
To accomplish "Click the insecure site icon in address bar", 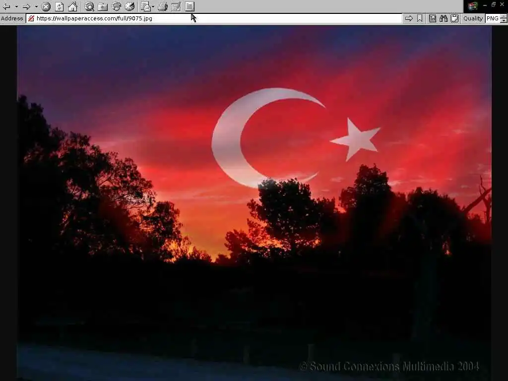I will 31,18.
